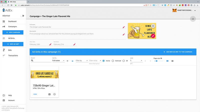
Task: Archive the 728x90 Ginger Lat ad unit
Action: coord(49,94)
